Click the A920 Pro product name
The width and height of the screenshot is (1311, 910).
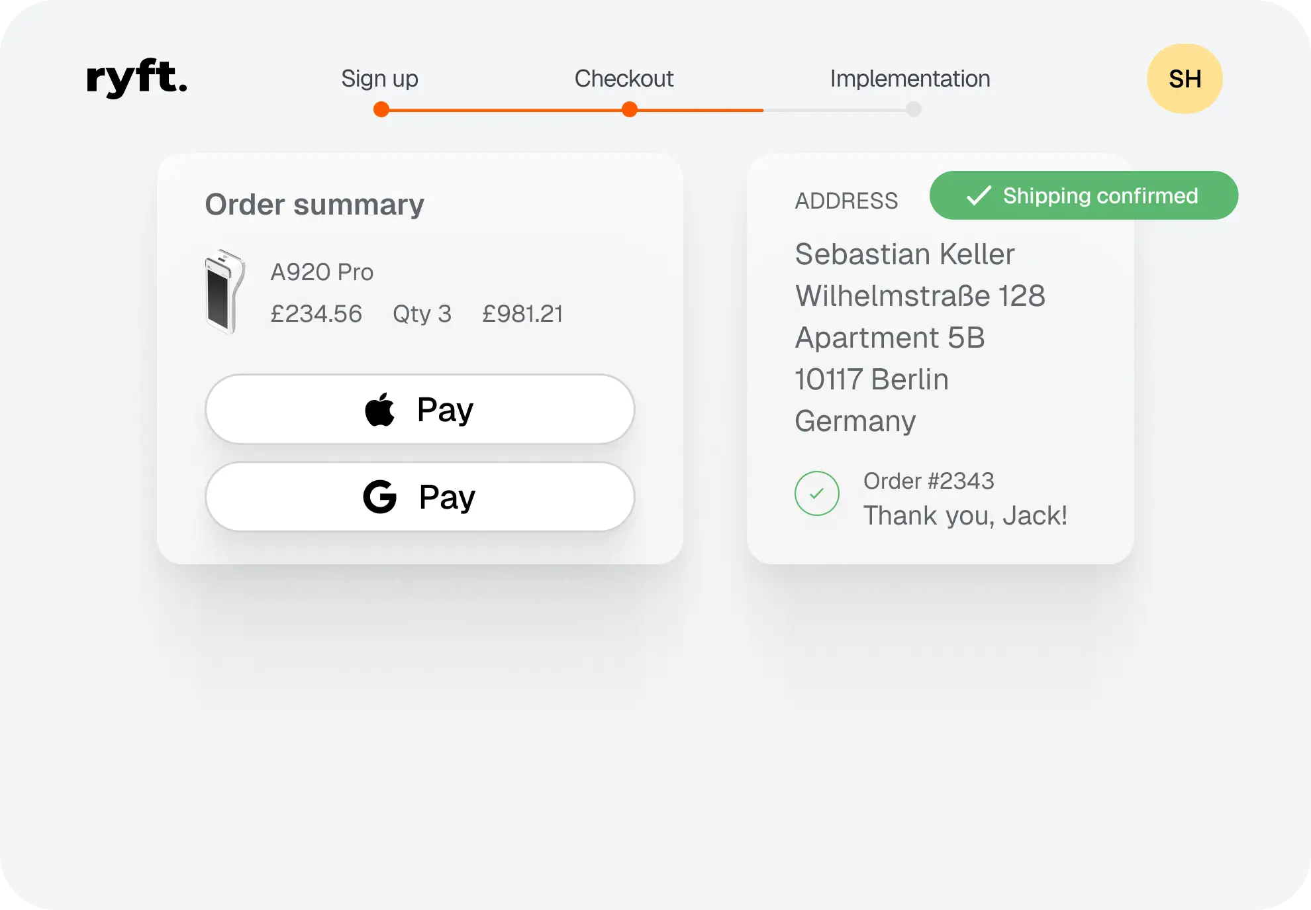coord(322,272)
